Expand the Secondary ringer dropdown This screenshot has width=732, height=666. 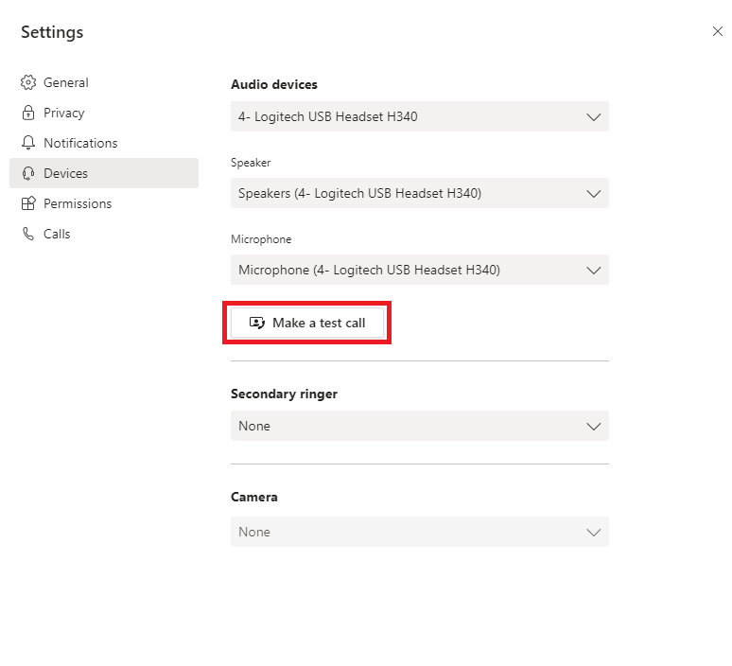[419, 426]
